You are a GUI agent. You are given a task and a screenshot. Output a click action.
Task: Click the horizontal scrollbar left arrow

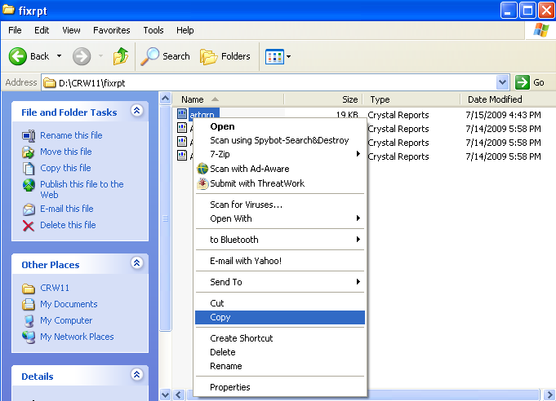(179, 394)
